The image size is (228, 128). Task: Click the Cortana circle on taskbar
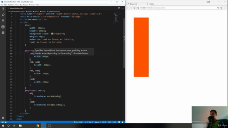click(x=9, y=126)
